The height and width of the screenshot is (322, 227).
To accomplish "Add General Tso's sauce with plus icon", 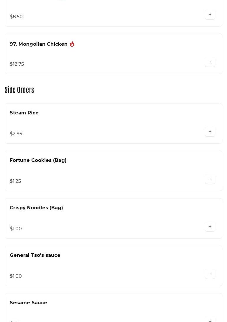I will pyautogui.click(x=210, y=274).
